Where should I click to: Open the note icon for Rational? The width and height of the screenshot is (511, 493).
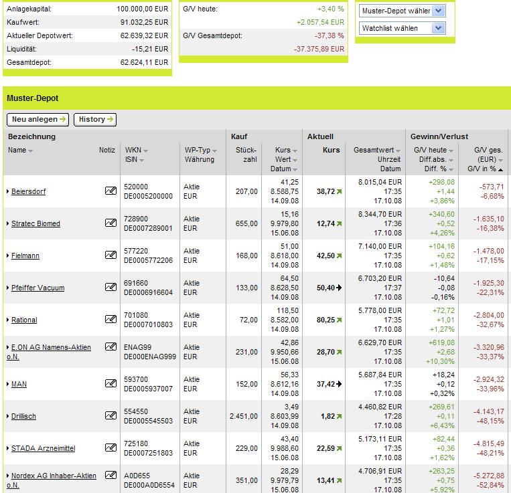point(111,319)
